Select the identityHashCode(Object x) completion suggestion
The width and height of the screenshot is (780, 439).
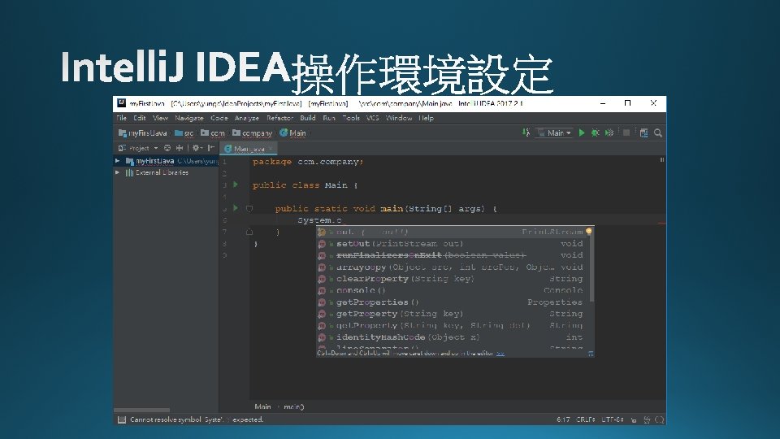(453, 337)
